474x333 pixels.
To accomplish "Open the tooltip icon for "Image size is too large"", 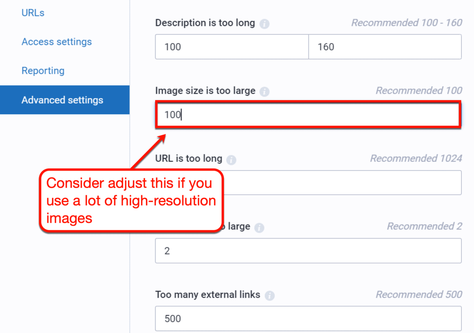I will point(265,92).
